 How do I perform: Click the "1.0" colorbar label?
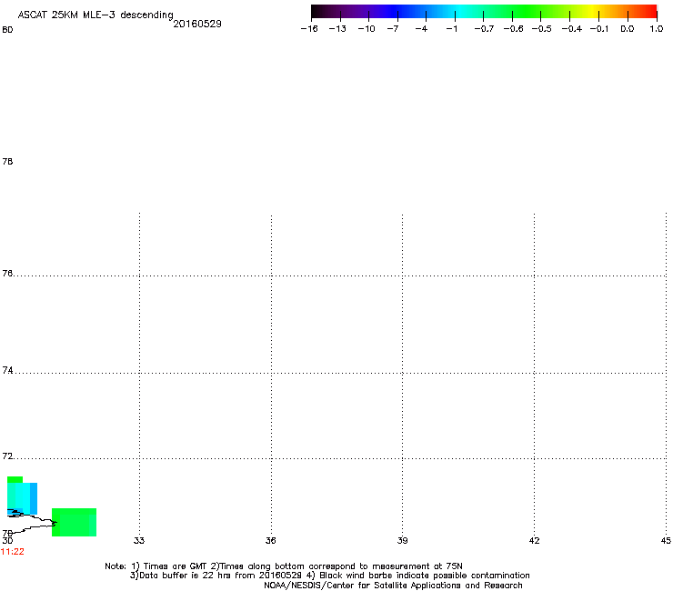pyautogui.click(x=657, y=29)
